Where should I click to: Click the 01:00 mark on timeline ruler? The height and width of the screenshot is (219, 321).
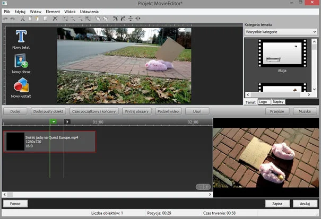98,122
